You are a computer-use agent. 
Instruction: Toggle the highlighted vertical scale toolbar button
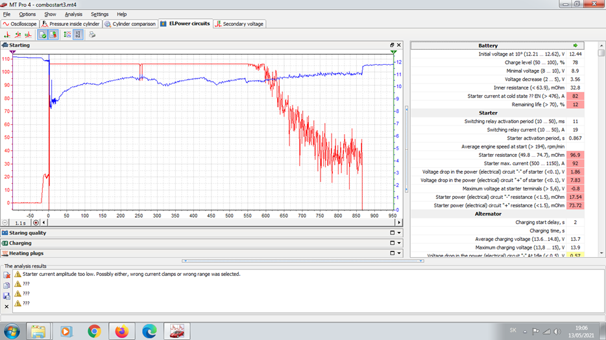78,35
